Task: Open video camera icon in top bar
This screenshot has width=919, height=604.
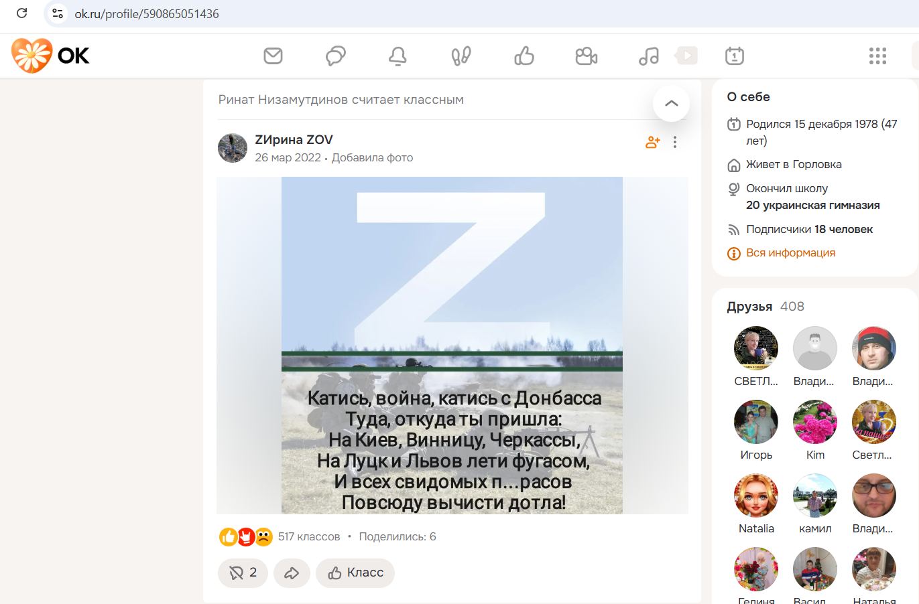Action: (587, 56)
